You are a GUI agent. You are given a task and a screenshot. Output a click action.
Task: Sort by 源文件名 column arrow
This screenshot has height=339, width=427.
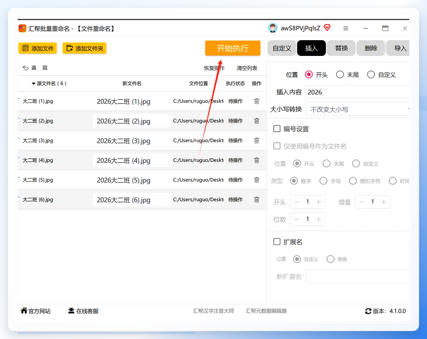point(33,83)
